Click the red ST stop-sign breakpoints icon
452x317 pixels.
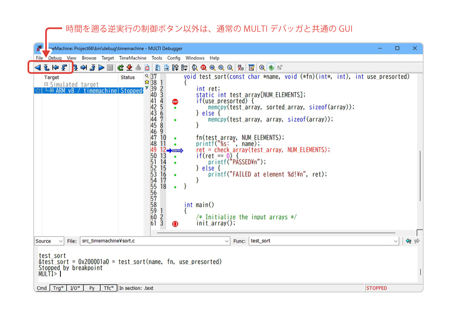(203, 67)
